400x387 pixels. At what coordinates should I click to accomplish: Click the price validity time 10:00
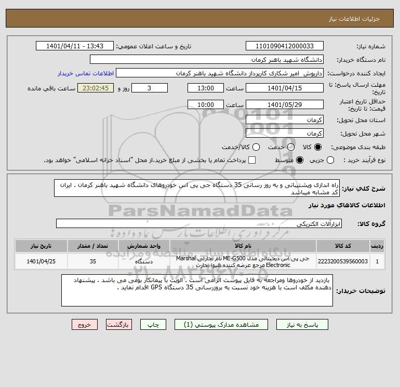[x=206, y=104]
